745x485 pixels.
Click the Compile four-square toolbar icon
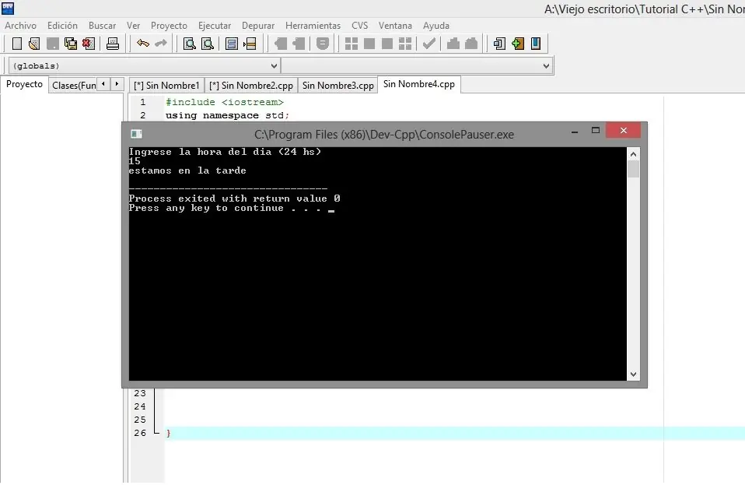[352, 44]
